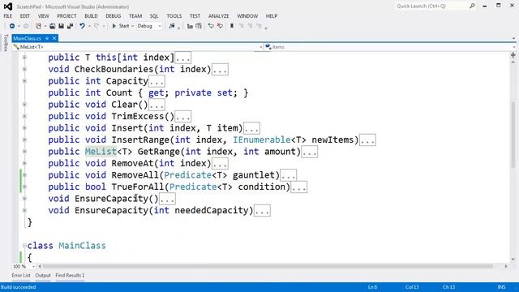The height and width of the screenshot is (292, 519).
Task: Open the New Project dropdown arrow
Action: coord(45,26)
